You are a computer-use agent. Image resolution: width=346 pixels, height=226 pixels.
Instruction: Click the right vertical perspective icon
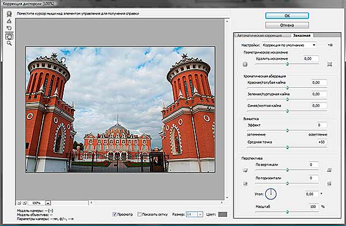[x=329, y=170]
